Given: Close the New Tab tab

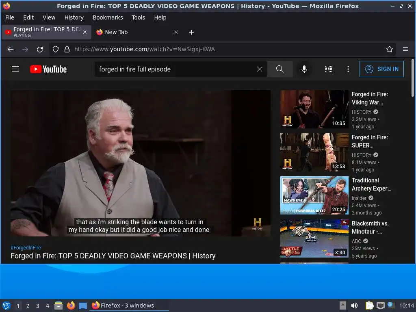Looking at the screenshot, I should pos(176,32).
